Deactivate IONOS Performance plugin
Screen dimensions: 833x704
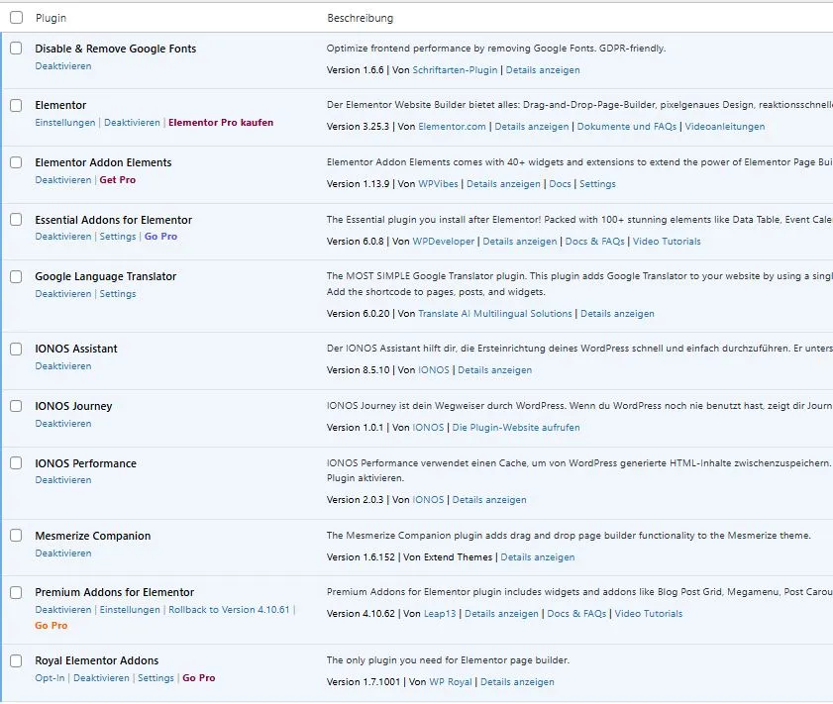coord(63,479)
